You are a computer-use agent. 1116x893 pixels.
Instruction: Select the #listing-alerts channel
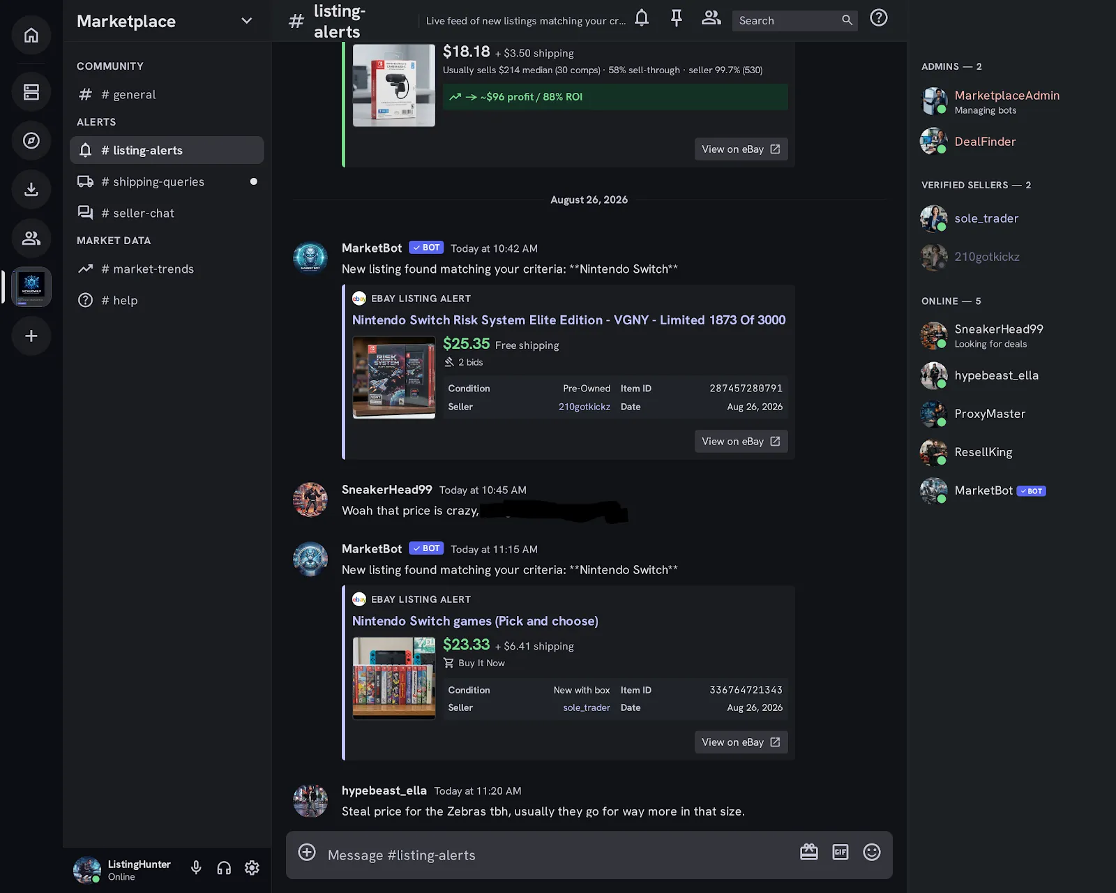pos(167,150)
